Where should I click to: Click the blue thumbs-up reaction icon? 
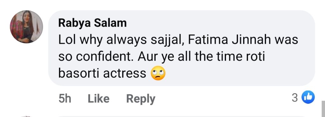(x=308, y=97)
